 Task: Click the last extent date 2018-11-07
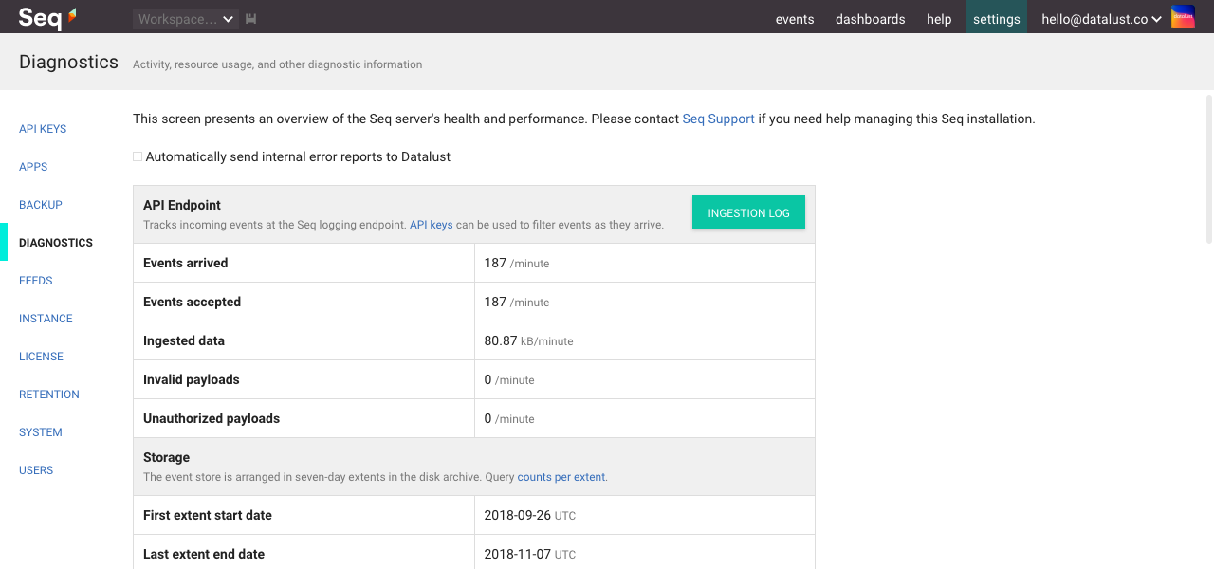(518, 554)
